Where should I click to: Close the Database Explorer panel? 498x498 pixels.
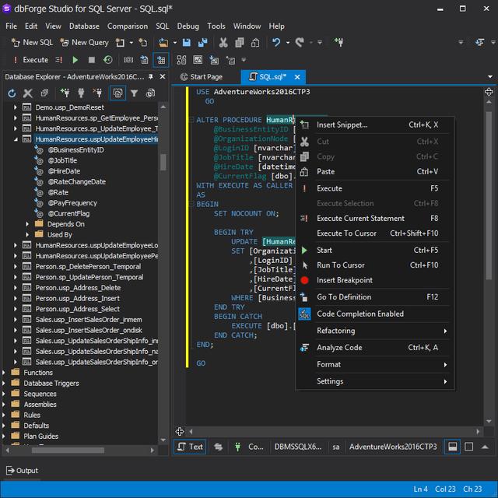(x=163, y=77)
